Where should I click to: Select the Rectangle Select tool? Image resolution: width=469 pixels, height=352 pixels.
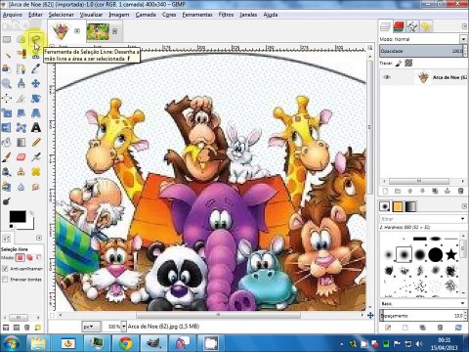click(7, 39)
